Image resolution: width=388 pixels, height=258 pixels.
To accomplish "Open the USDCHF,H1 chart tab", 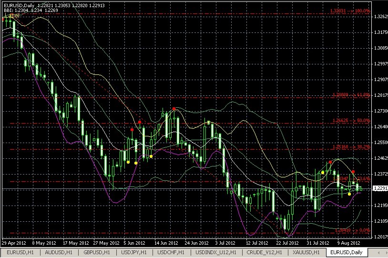I will tap(171, 253).
